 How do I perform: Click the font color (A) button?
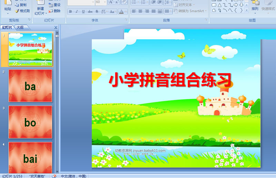(x=121, y=12)
